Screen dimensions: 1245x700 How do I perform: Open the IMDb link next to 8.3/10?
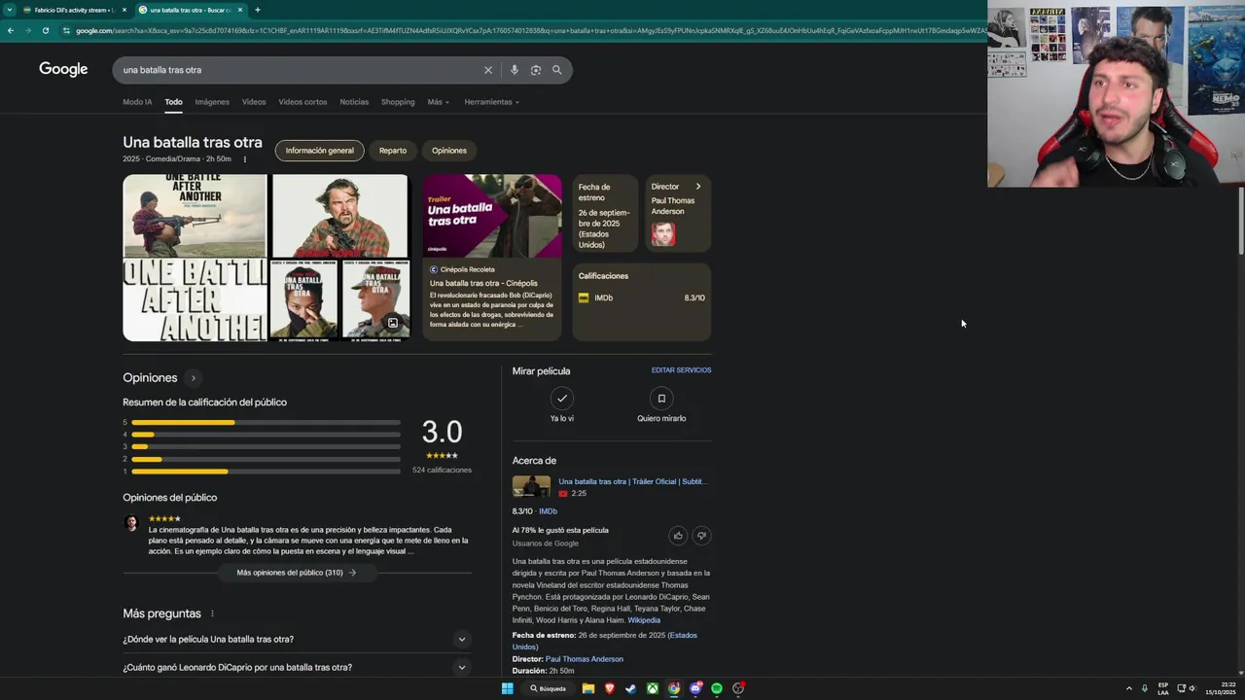pyautogui.click(x=548, y=511)
